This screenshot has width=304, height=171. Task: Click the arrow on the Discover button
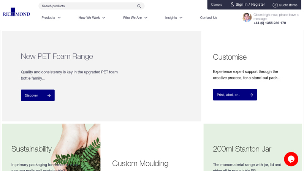(x=49, y=95)
